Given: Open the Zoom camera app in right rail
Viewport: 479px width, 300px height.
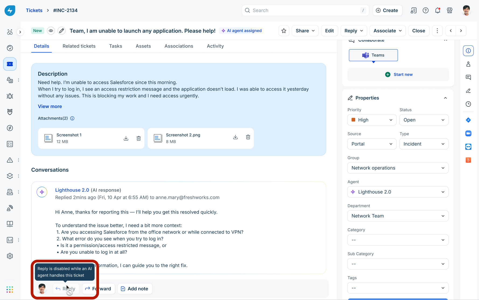Looking at the screenshot, I should pos(469,133).
